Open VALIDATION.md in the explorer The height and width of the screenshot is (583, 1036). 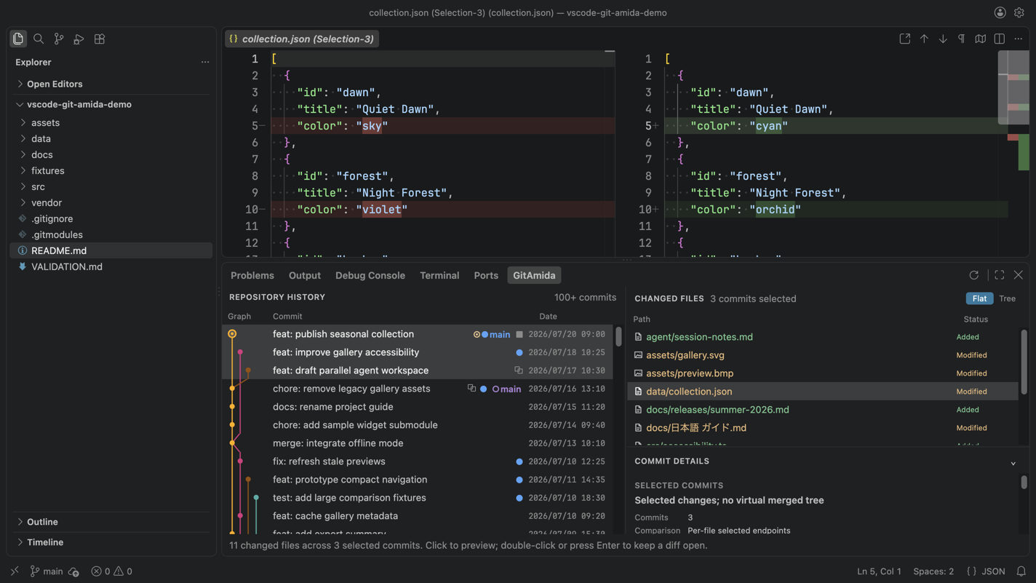(x=111, y=266)
